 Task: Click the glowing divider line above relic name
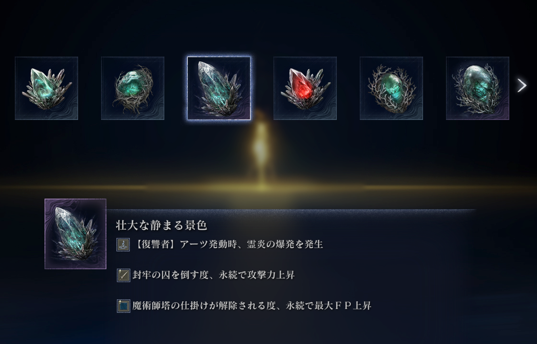[291, 210]
